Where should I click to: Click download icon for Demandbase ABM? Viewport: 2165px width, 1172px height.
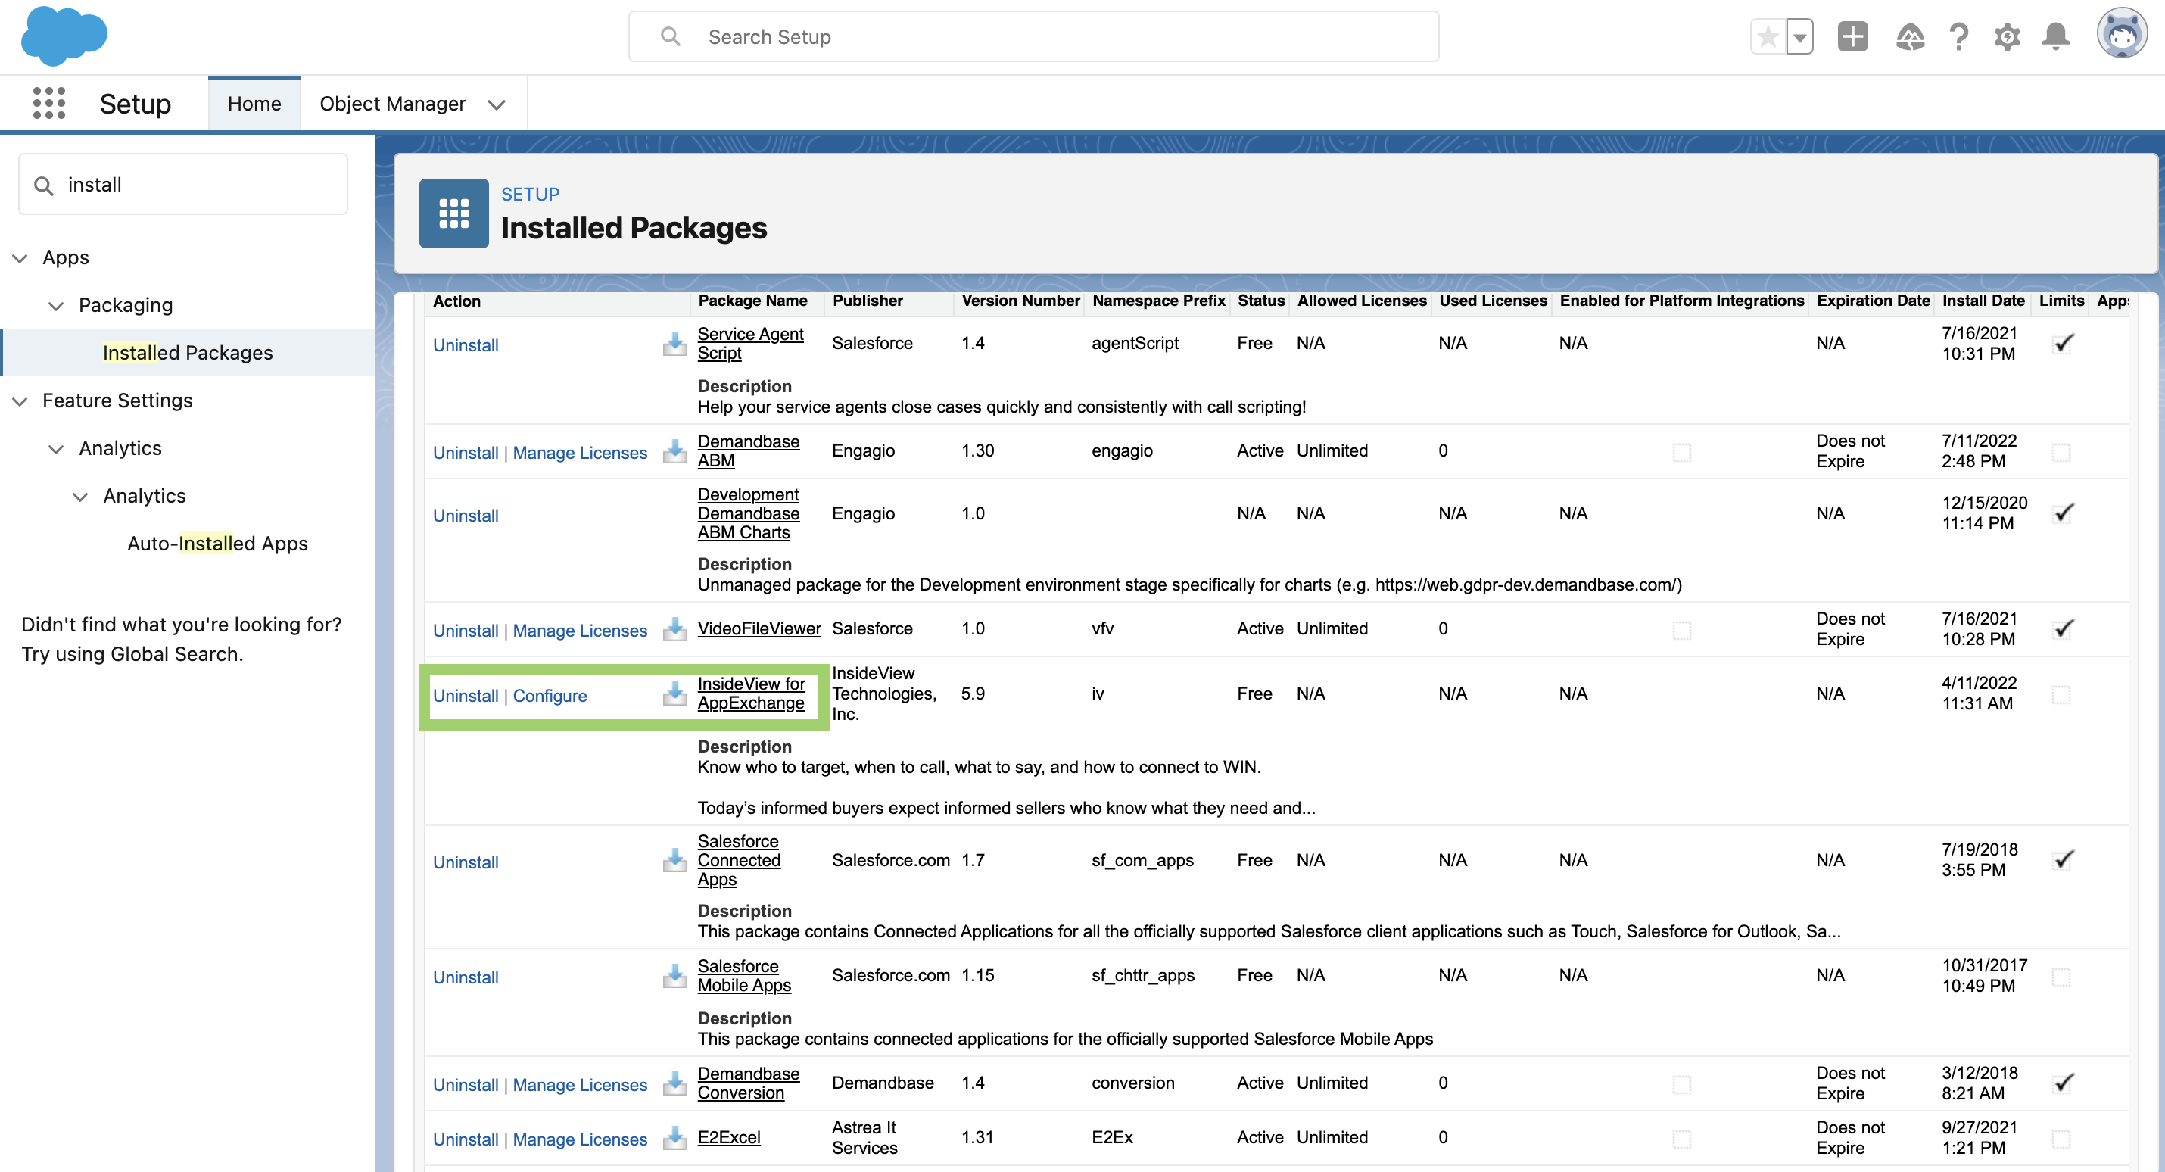click(674, 451)
